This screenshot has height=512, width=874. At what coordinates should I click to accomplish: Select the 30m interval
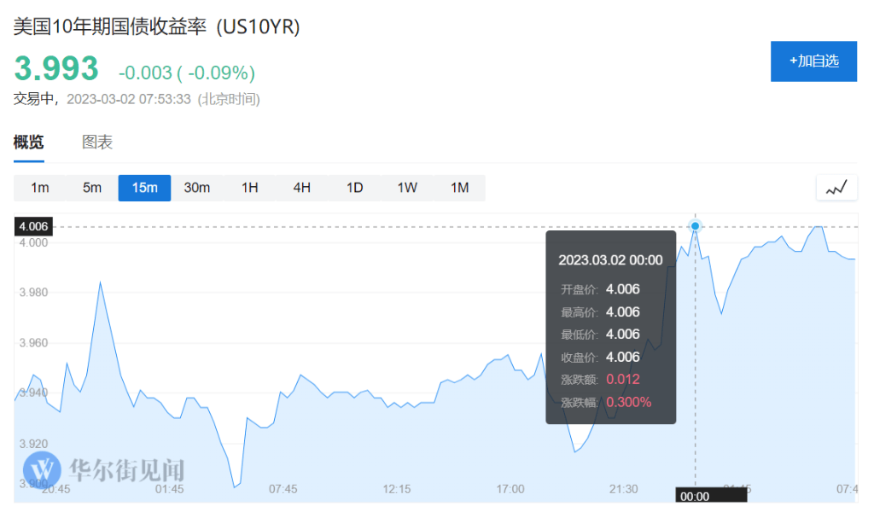(x=197, y=188)
